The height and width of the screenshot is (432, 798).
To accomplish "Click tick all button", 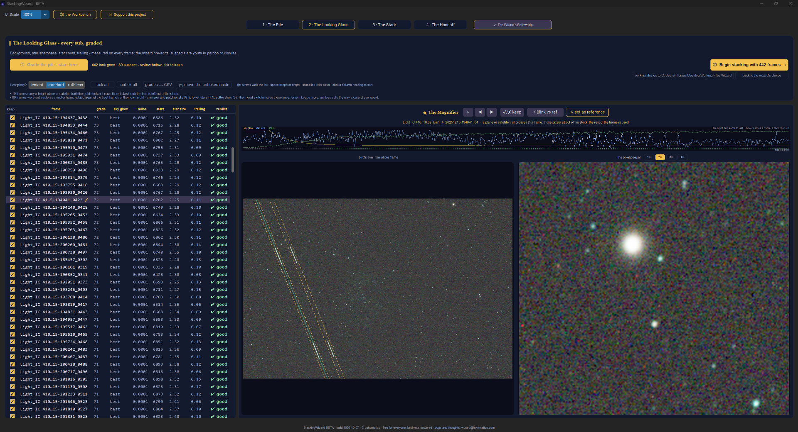I will (102, 85).
